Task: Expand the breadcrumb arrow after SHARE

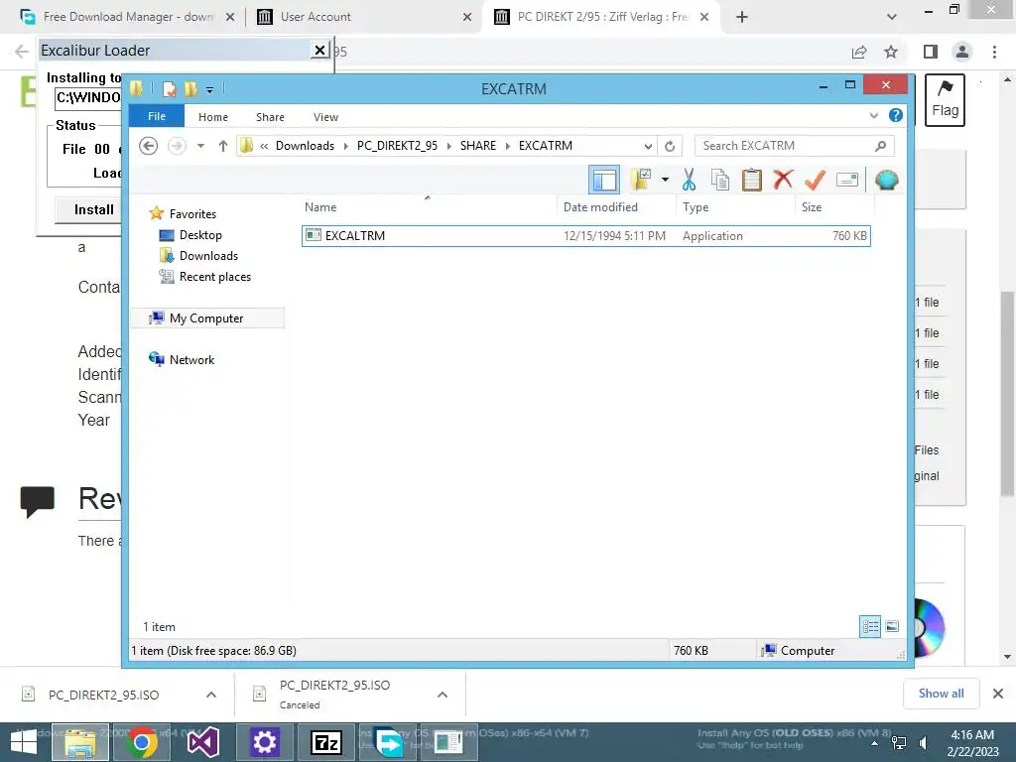Action: pos(508,146)
